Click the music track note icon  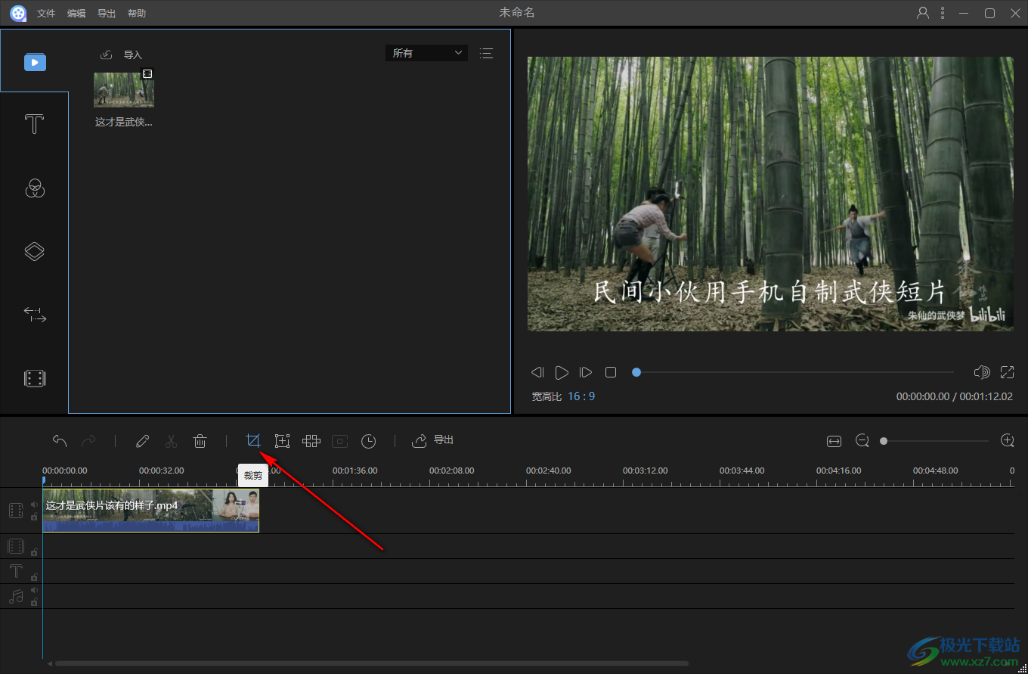tap(16, 596)
